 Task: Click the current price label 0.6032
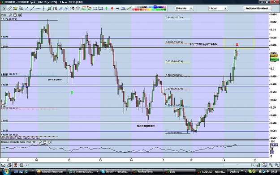pos(274,56)
